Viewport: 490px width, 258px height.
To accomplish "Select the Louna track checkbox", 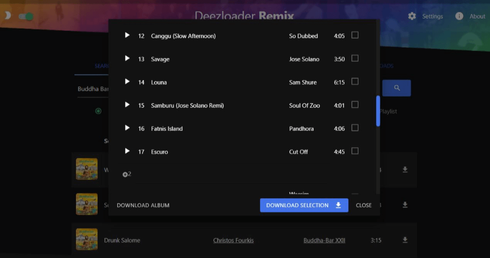I will tap(355, 81).
